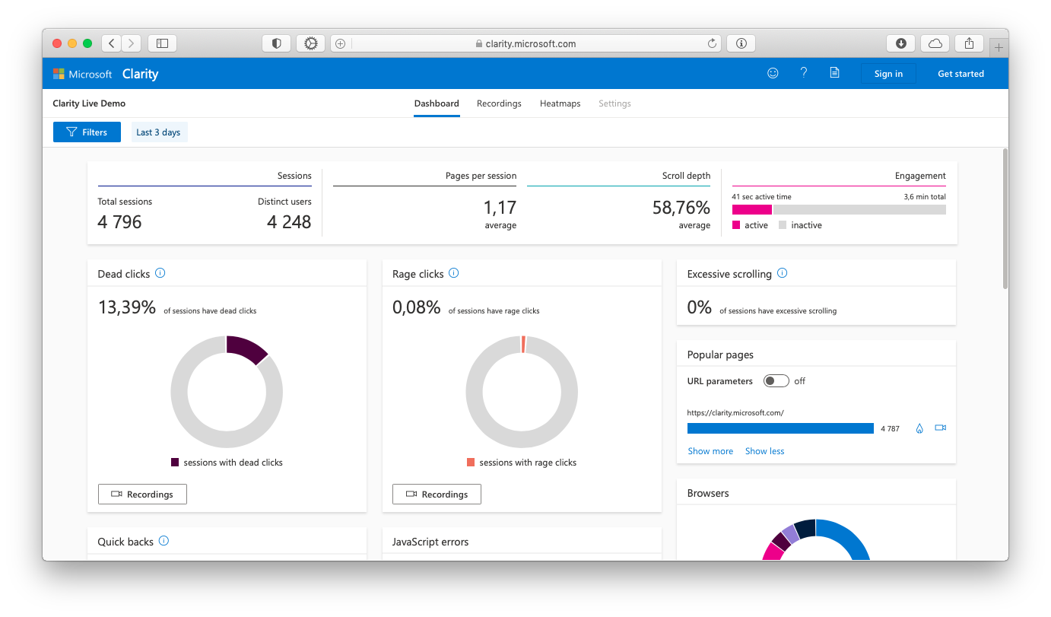The height and width of the screenshot is (617, 1051).
Task: Click the 4 796 total sessions value
Action: coord(119,221)
